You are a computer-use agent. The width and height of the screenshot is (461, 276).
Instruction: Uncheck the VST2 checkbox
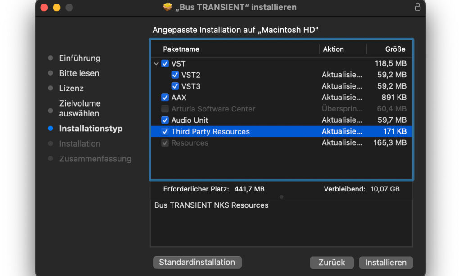175,75
